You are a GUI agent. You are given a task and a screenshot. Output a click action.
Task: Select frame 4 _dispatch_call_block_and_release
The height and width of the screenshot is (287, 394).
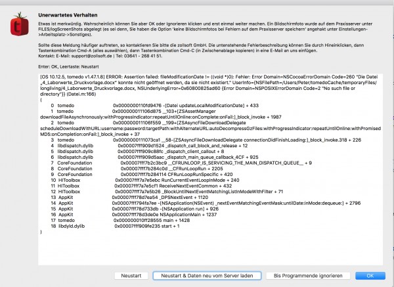[149, 146]
